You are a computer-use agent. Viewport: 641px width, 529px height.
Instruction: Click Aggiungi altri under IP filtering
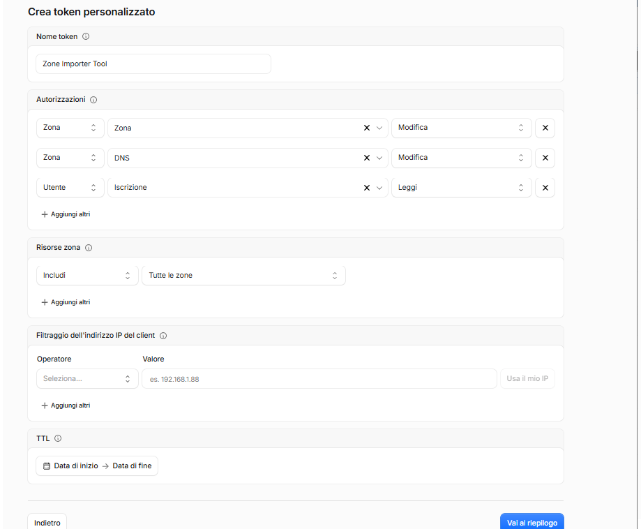66,405
